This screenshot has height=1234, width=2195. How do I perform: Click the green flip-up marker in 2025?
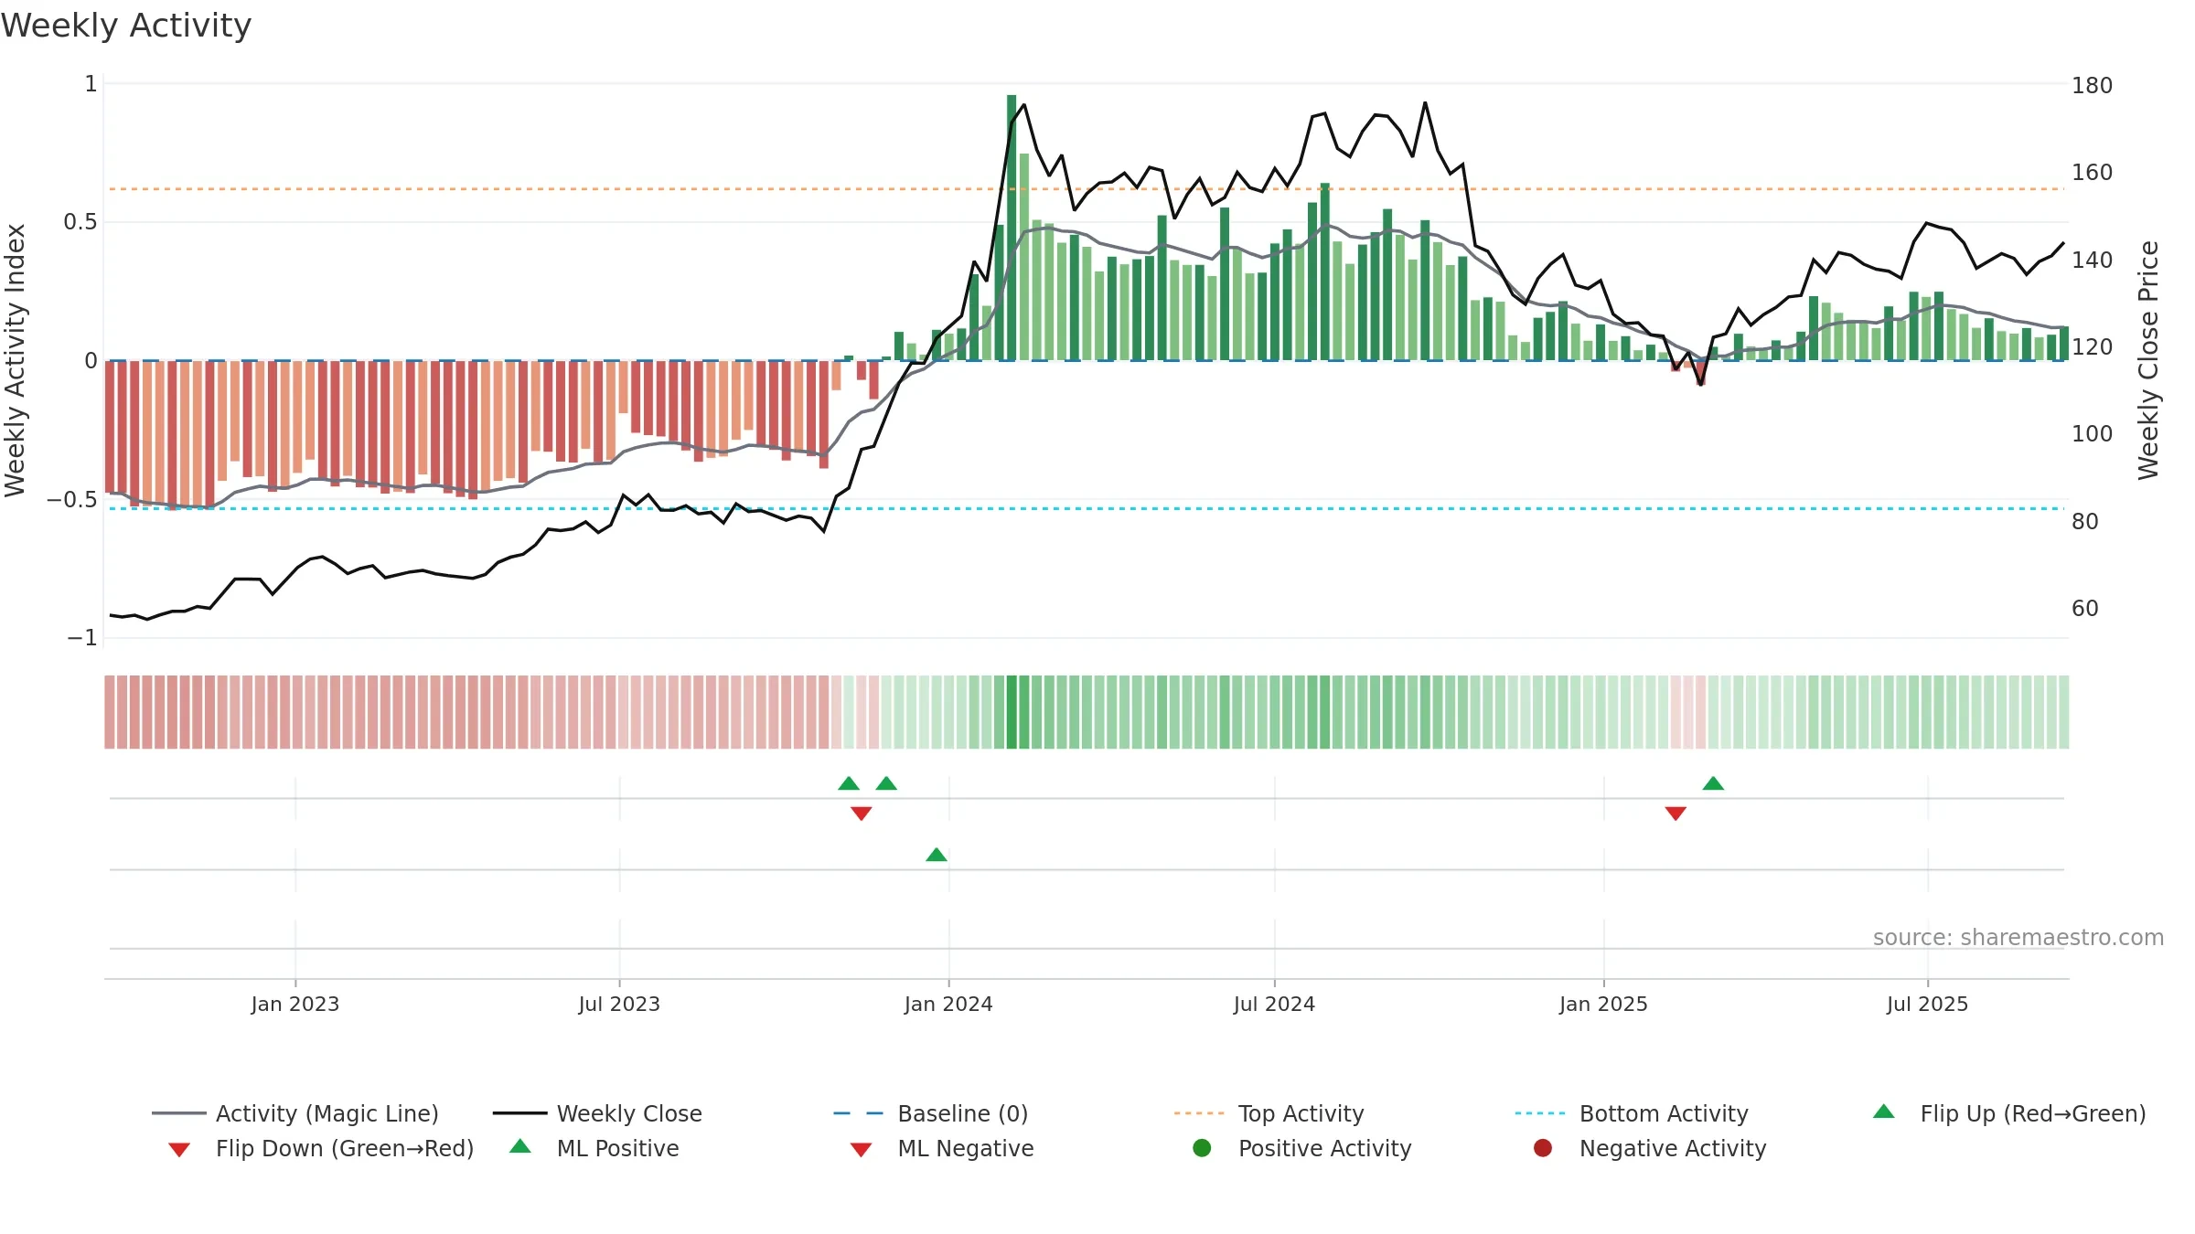pos(1713,783)
